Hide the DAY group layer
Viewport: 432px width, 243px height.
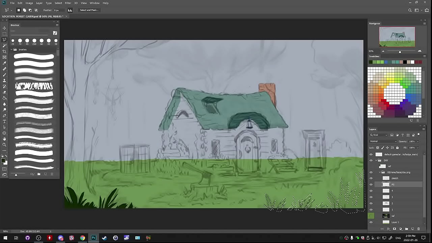[371, 160]
